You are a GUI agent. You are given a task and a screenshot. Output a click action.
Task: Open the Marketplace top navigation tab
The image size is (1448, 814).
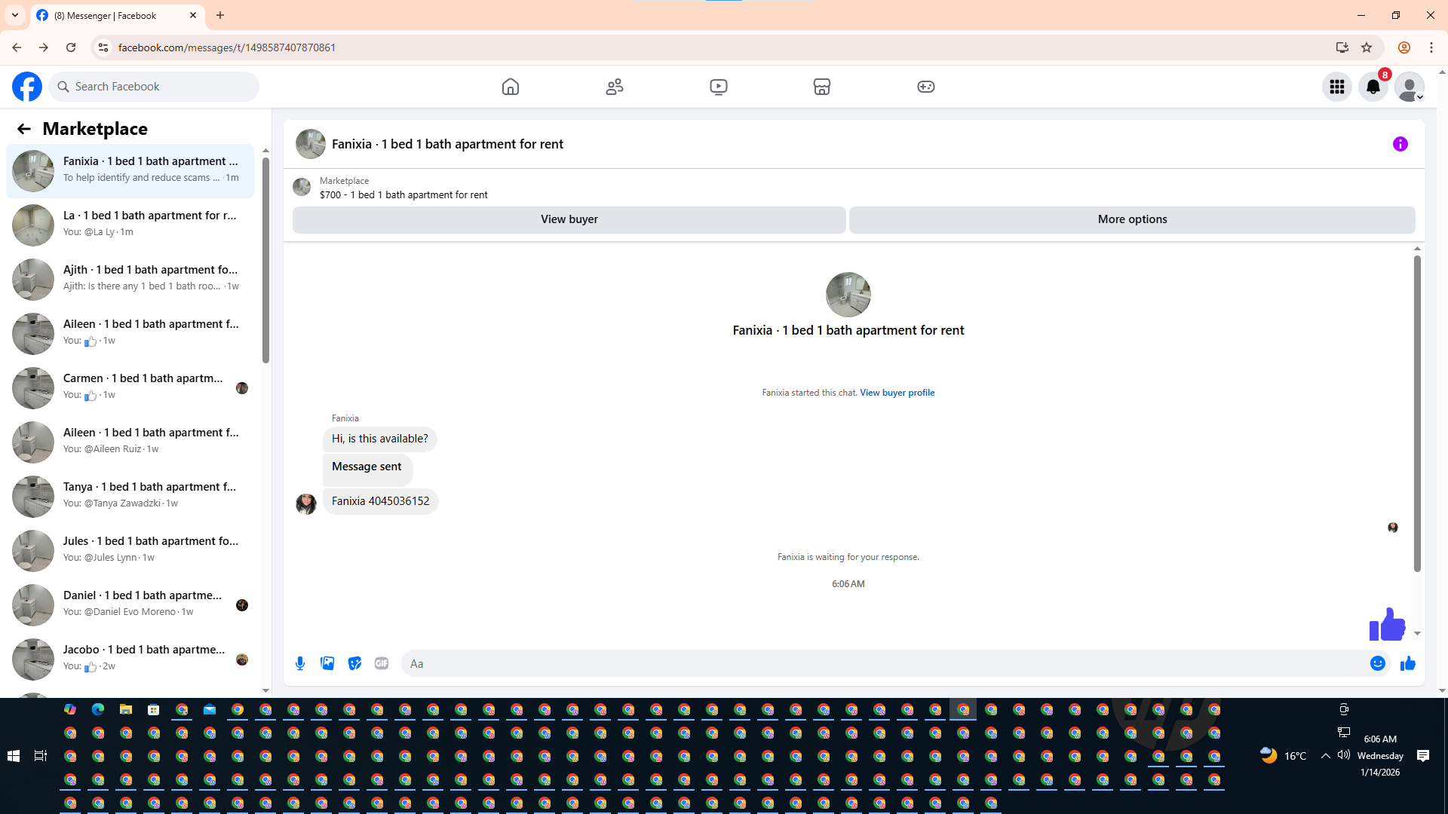coord(822,87)
